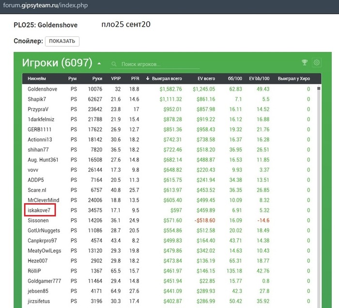Image resolution: width=339 pixels, height=308 pixels.
Task: Select player Actionni13 row
Action: (x=169, y=140)
